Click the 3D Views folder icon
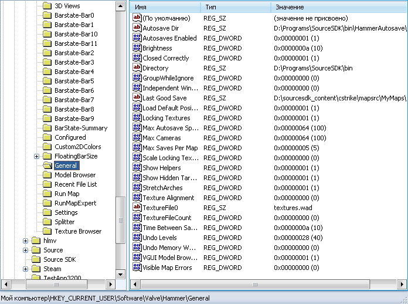This screenshot has width=408, height=304. [47, 6]
